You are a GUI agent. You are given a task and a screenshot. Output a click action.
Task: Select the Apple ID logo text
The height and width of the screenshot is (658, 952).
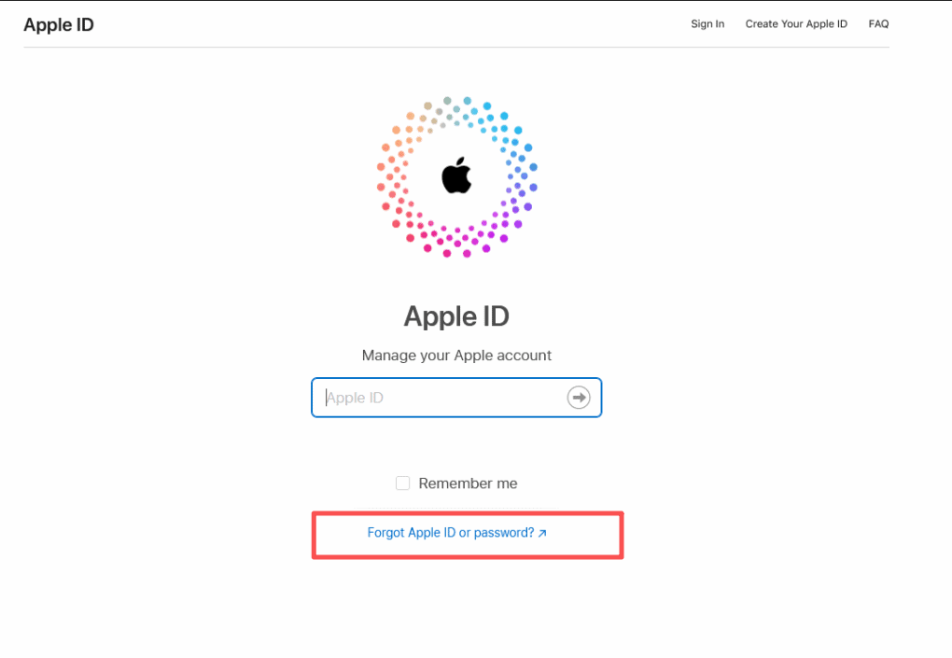click(x=59, y=24)
